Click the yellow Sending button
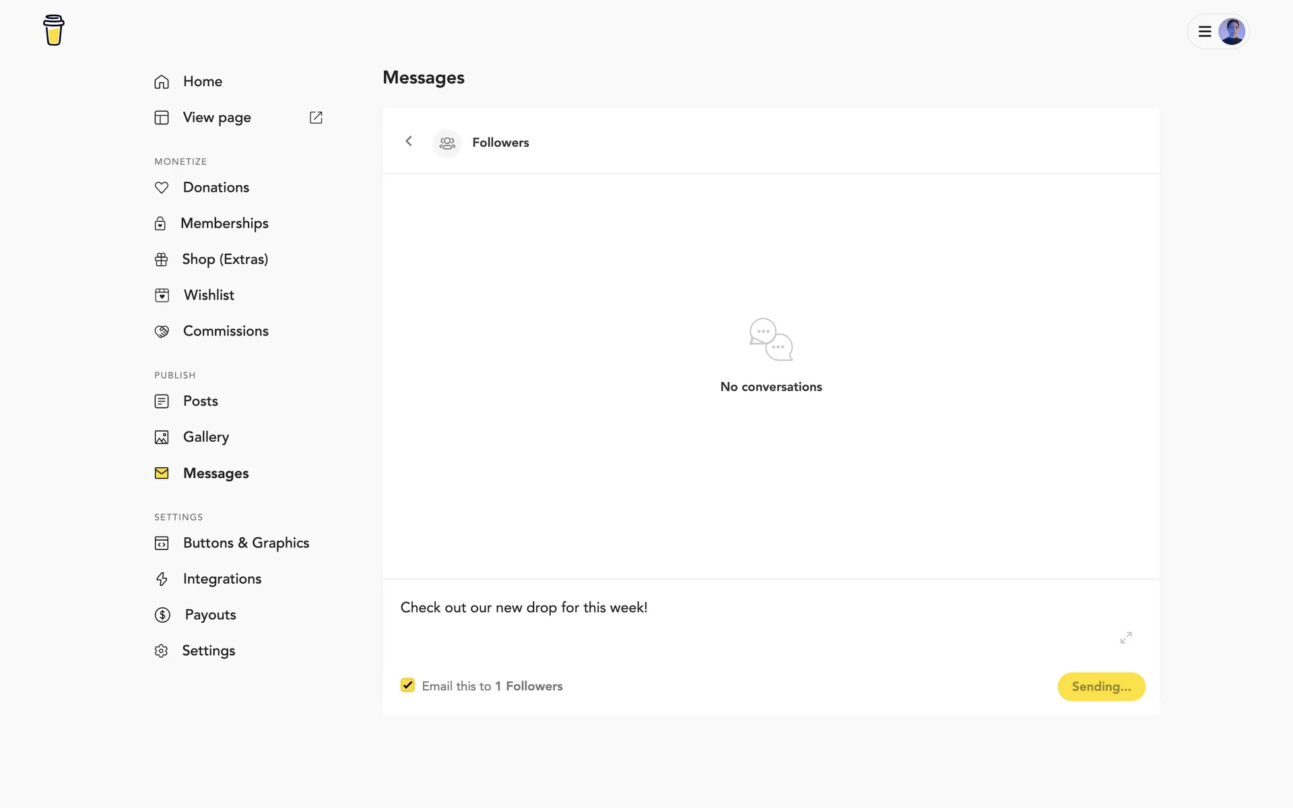 [x=1101, y=687]
